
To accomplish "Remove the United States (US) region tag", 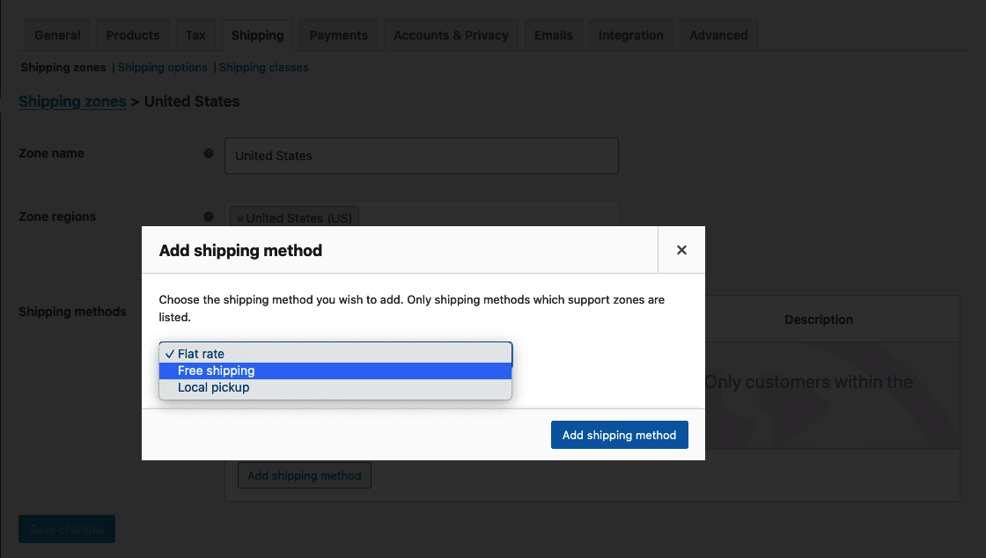I will [x=239, y=217].
